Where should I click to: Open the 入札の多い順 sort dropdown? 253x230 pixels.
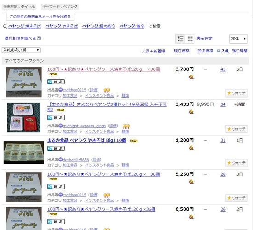click(x=21, y=50)
